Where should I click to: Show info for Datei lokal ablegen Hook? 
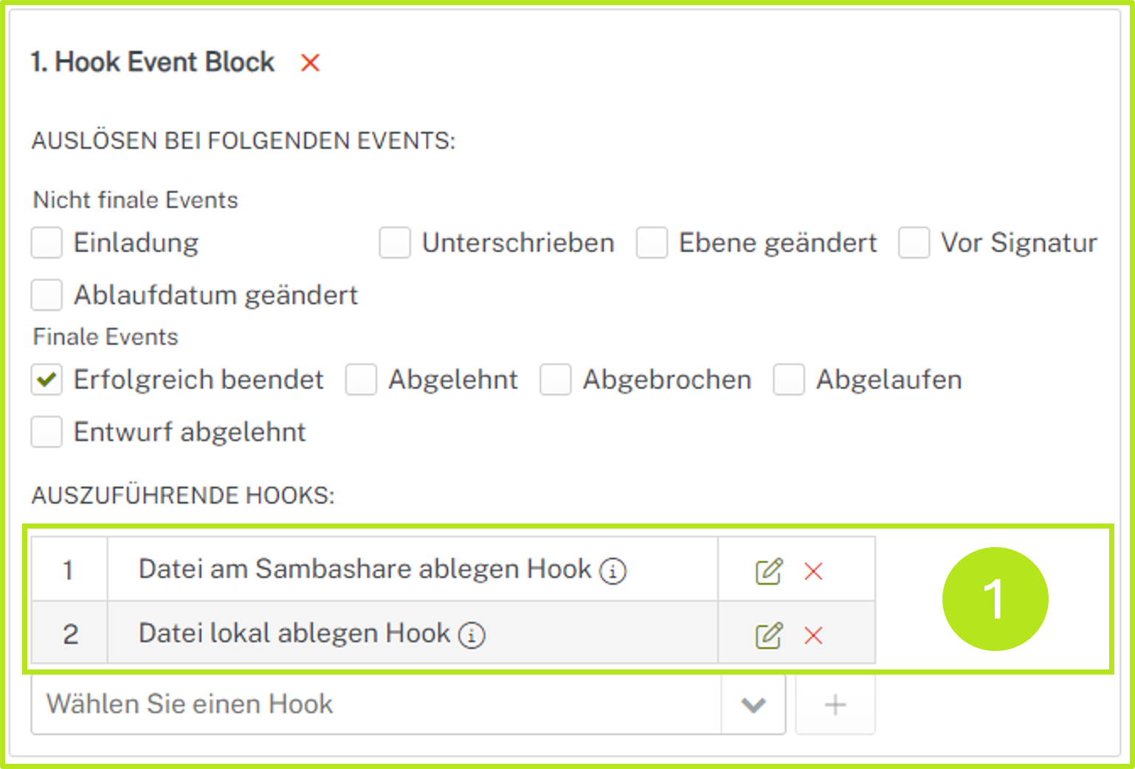[x=472, y=634]
